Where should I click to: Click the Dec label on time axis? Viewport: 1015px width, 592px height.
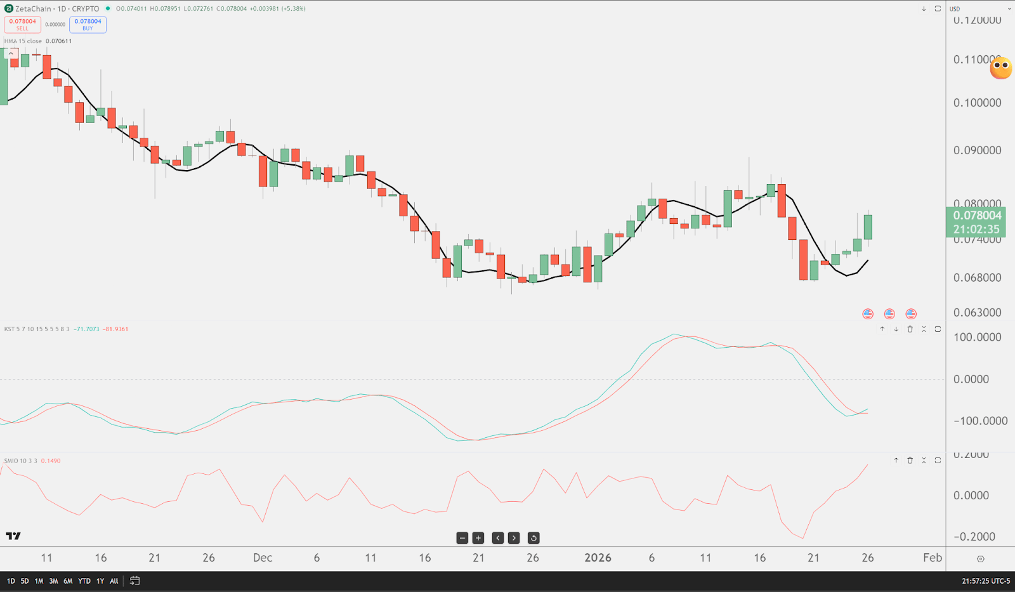(x=263, y=558)
